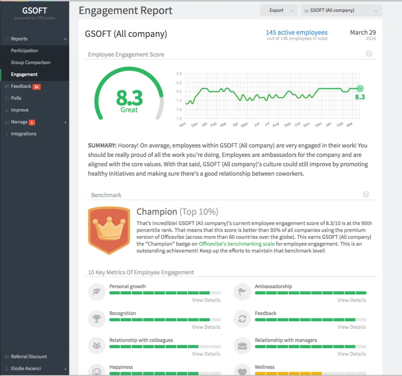This screenshot has width=402, height=376.
Task: Click the Champion crown badge
Action: click(x=109, y=230)
